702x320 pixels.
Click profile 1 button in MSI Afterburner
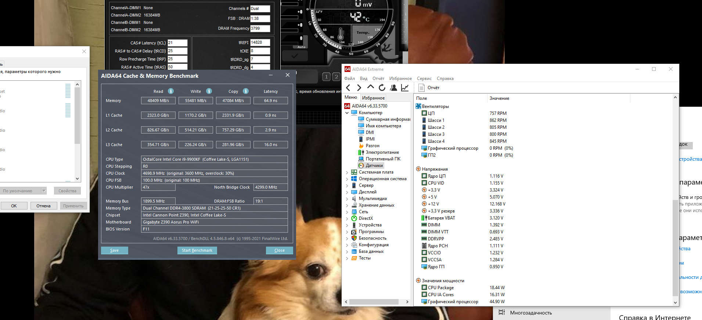(x=326, y=77)
